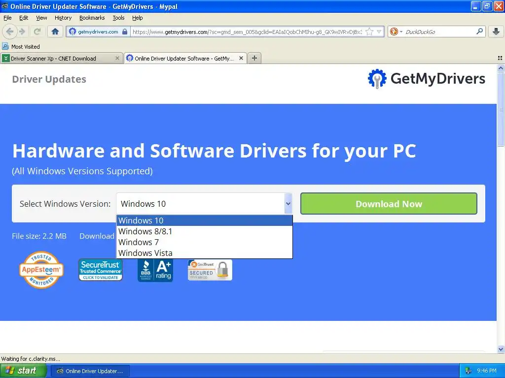Click the Mypal icon in title bar
This screenshot has height=378, width=505.
tap(4, 6)
